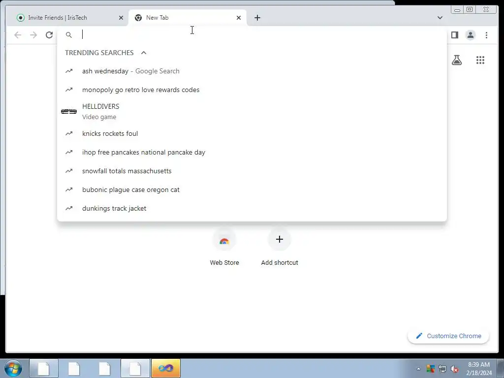The width and height of the screenshot is (504, 378).
Task: Click the trending arrow beside ash wednesday
Action: coord(69,71)
